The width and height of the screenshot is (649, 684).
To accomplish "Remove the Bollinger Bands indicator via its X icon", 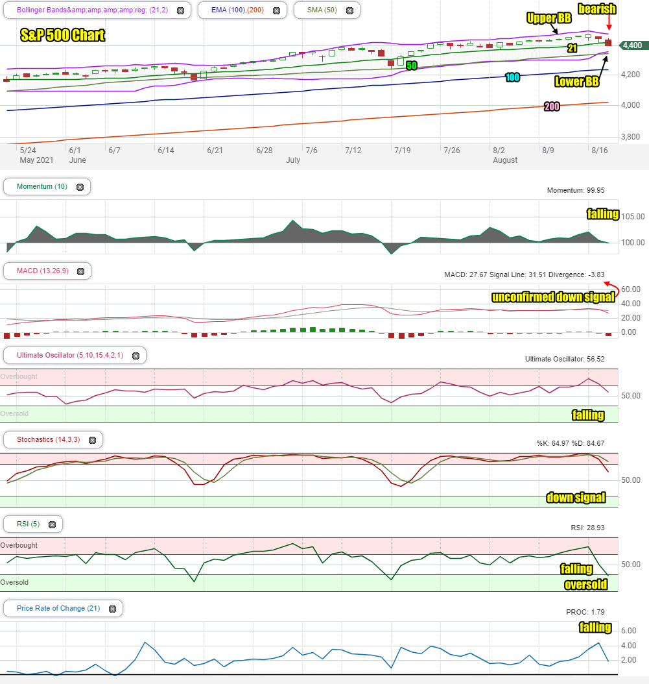I will [180, 10].
